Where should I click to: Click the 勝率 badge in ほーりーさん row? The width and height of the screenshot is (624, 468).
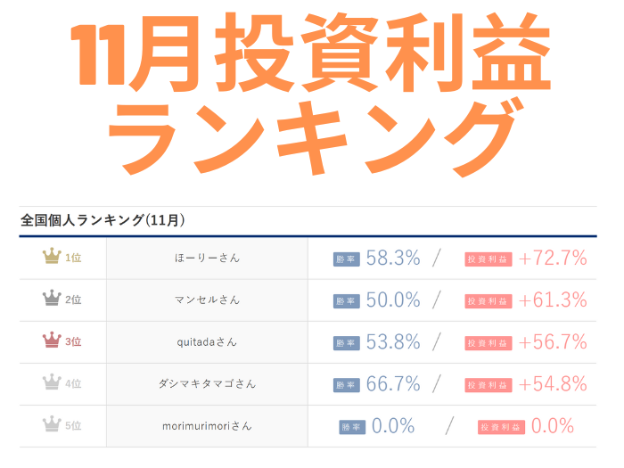tap(347, 259)
